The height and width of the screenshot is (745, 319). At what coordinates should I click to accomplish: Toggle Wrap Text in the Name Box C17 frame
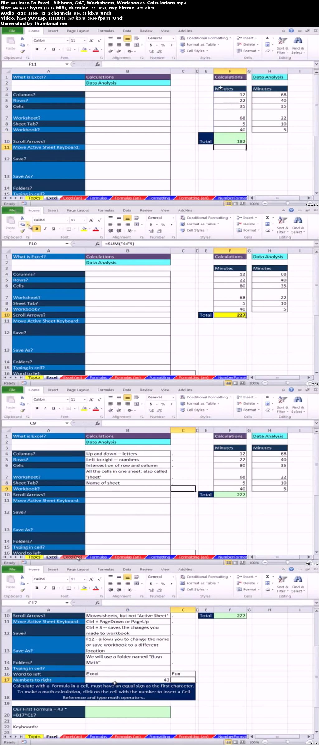click(136, 577)
